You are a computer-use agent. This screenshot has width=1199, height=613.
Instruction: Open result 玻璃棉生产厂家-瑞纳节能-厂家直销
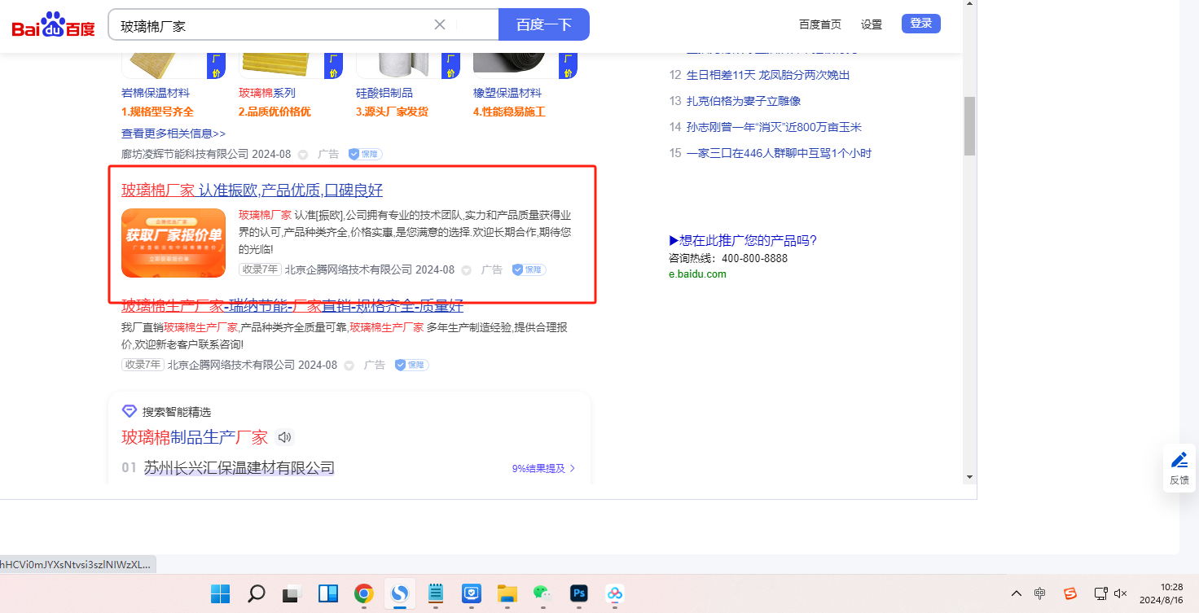[x=292, y=306]
